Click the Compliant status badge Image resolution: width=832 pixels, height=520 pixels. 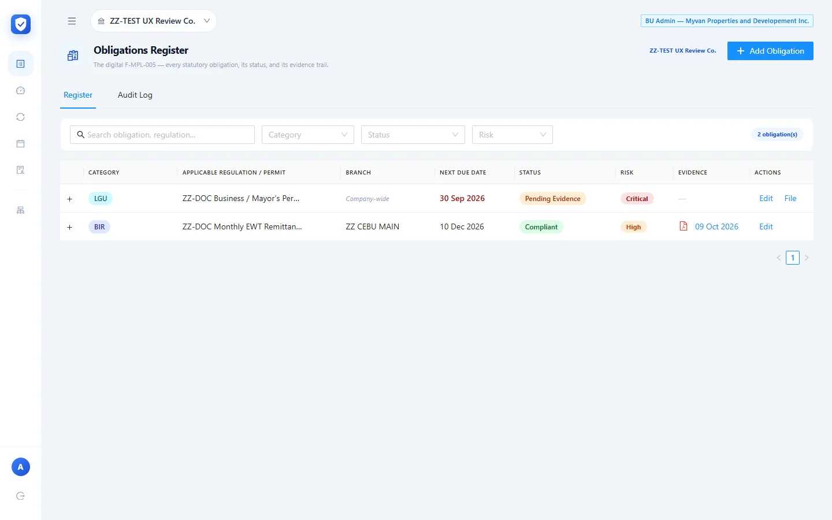tap(541, 227)
